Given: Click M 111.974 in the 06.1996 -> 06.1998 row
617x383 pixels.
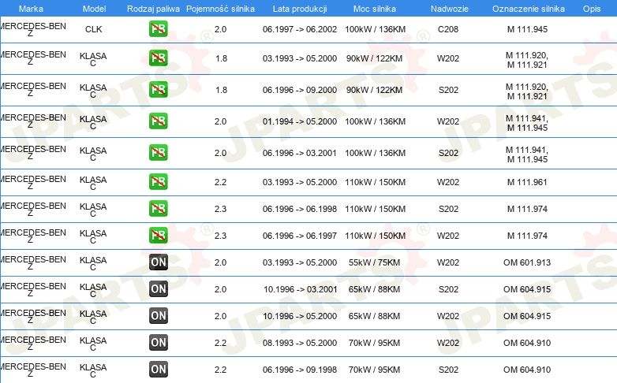Looking at the screenshot, I should [x=527, y=209].
